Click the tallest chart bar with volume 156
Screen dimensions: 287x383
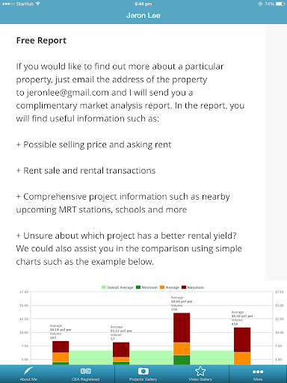tap(182, 339)
